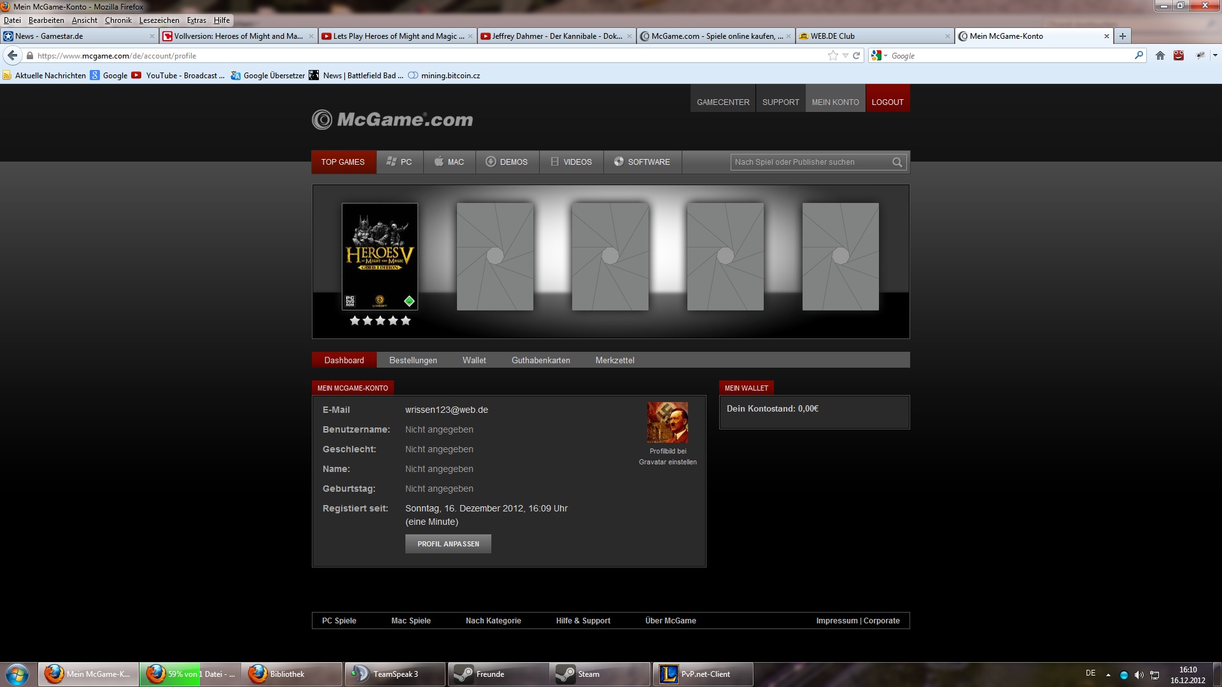Viewport: 1222px width, 687px height.
Task: Open the Bearbeiten menu
Action: 46,20
